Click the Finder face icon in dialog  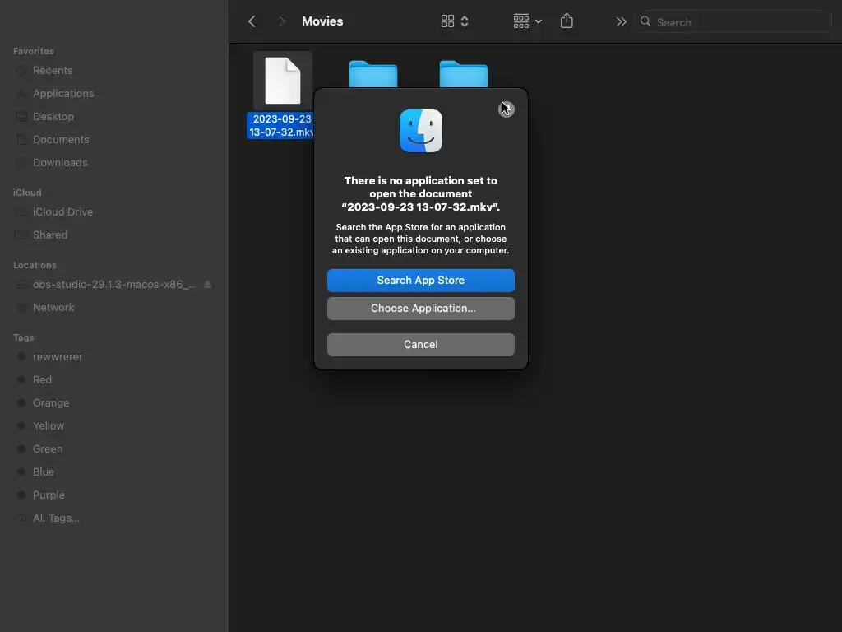point(421,131)
